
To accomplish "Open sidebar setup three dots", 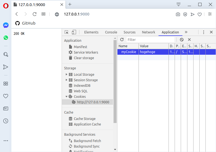I will pos(6,141).
